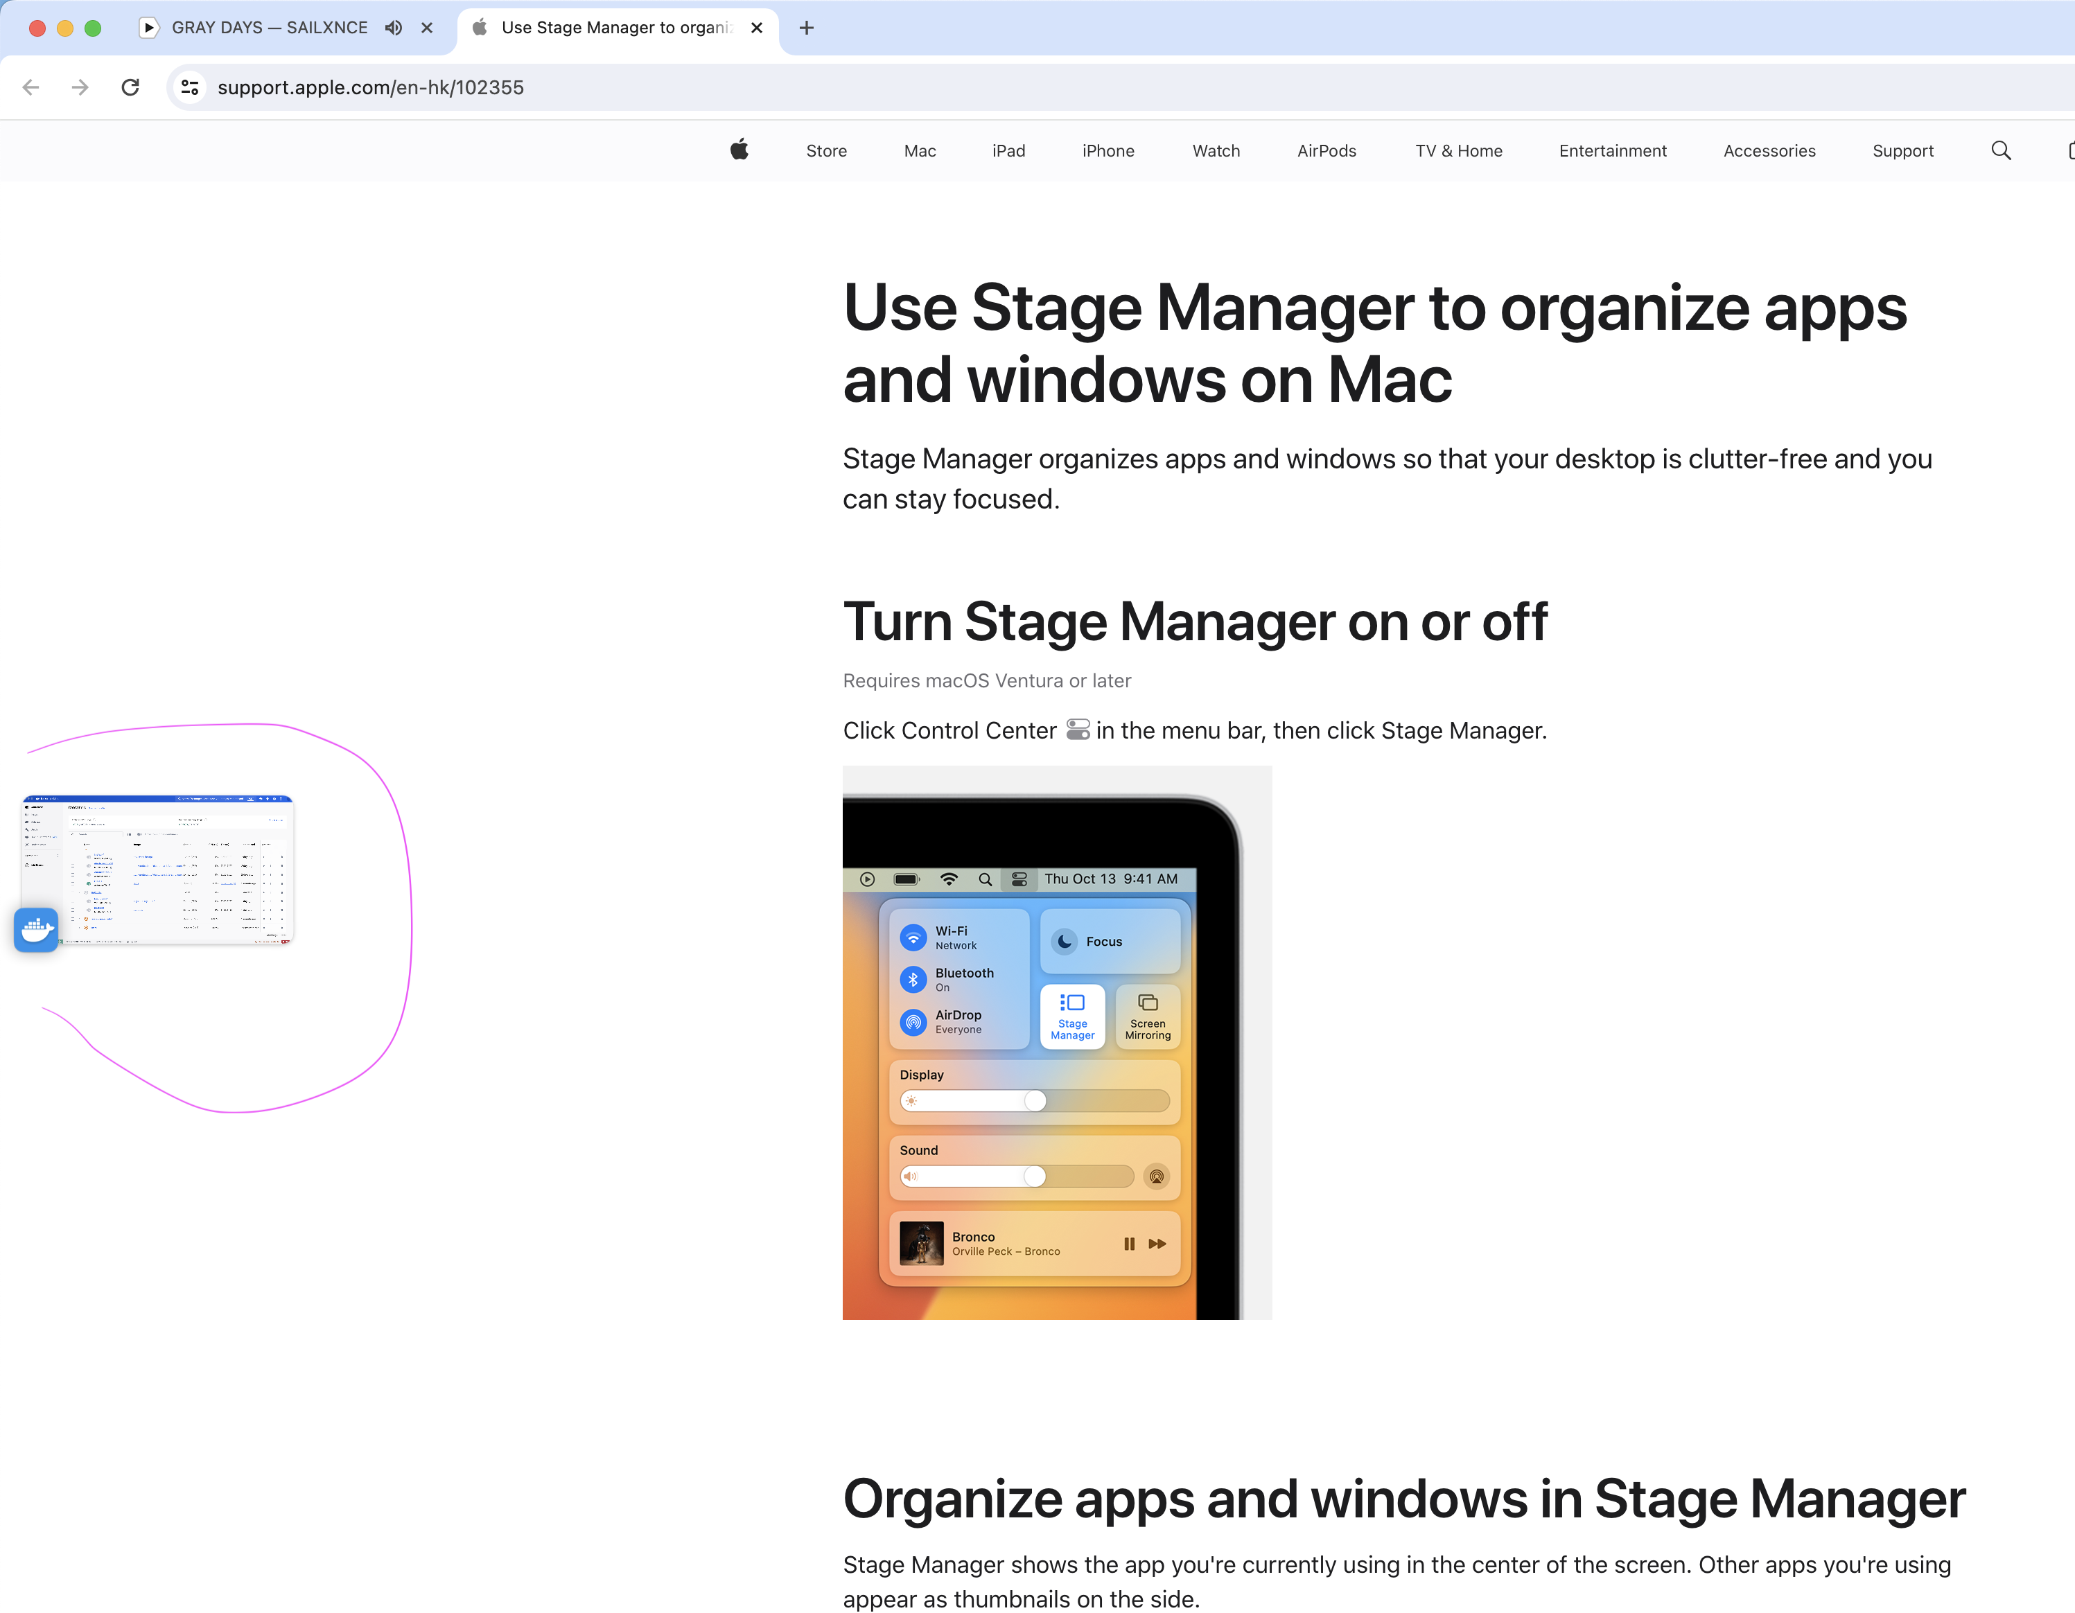2075x1613 pixels.
Task: Open the iPad menu item
Action: (1008, 150)
